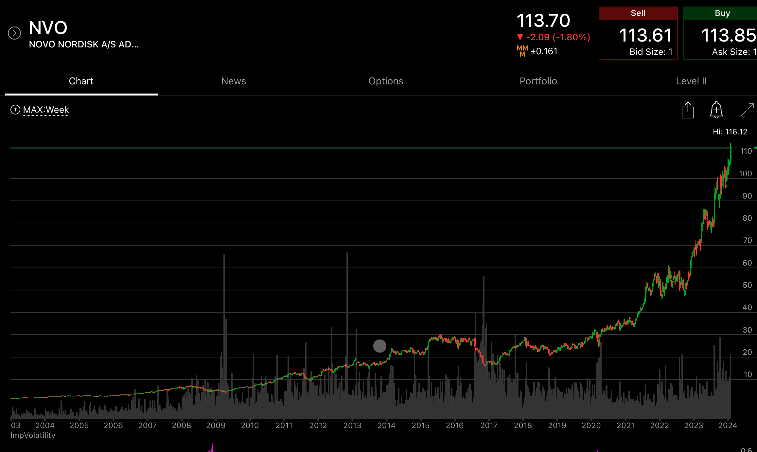The height and width of the screenshot is (452, 757).
Task: Open the News tab
Action: pos(234,81)
